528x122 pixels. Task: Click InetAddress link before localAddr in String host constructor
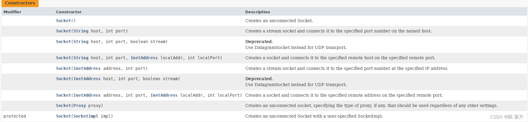144,58
